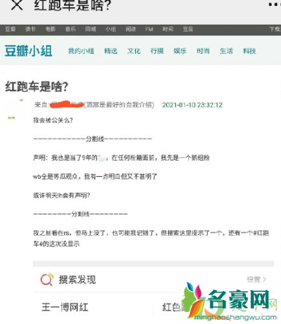Screen dimensions: 281x324
Task: Switch to the 生活 category
Action: click(226, 51)
